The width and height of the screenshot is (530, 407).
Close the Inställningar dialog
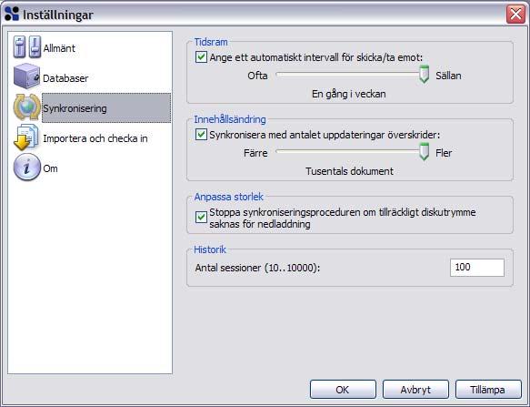pyautogui.click(x=515, y=15)
